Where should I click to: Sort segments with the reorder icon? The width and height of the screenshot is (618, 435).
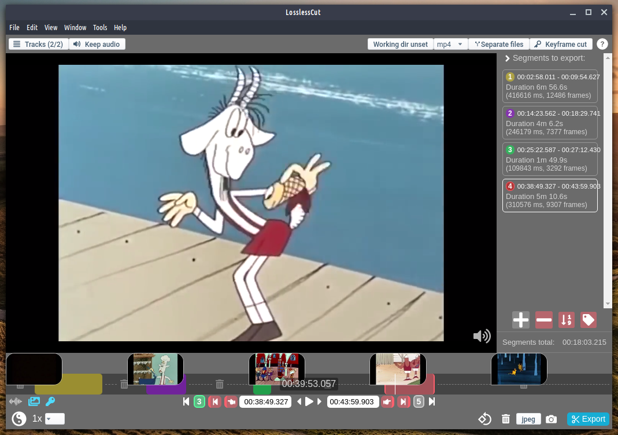pos(567,320)
